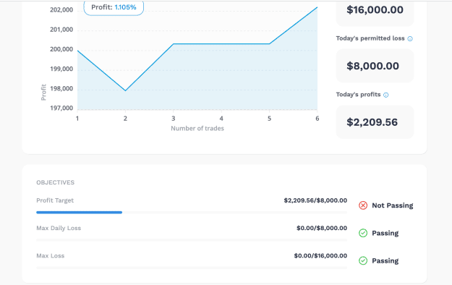452x285 pixels.
Task: Click chart peak point at trade 6
Action: click(317, 7)
